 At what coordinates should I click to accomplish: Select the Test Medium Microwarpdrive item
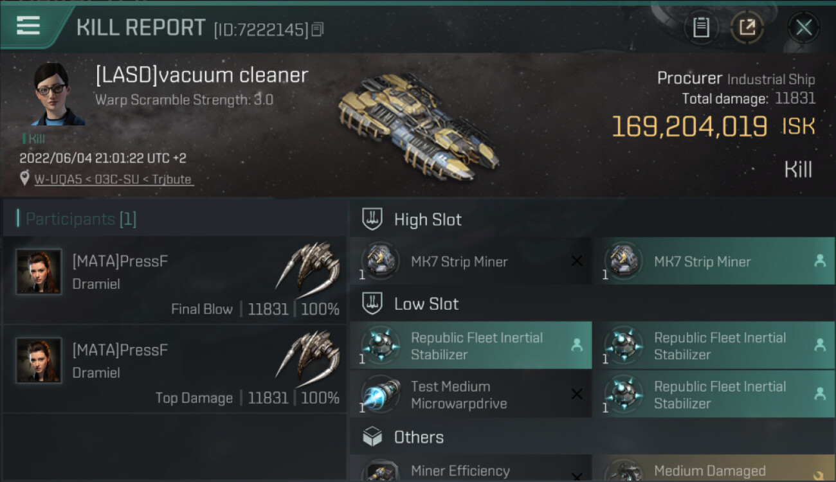(469, 395)
